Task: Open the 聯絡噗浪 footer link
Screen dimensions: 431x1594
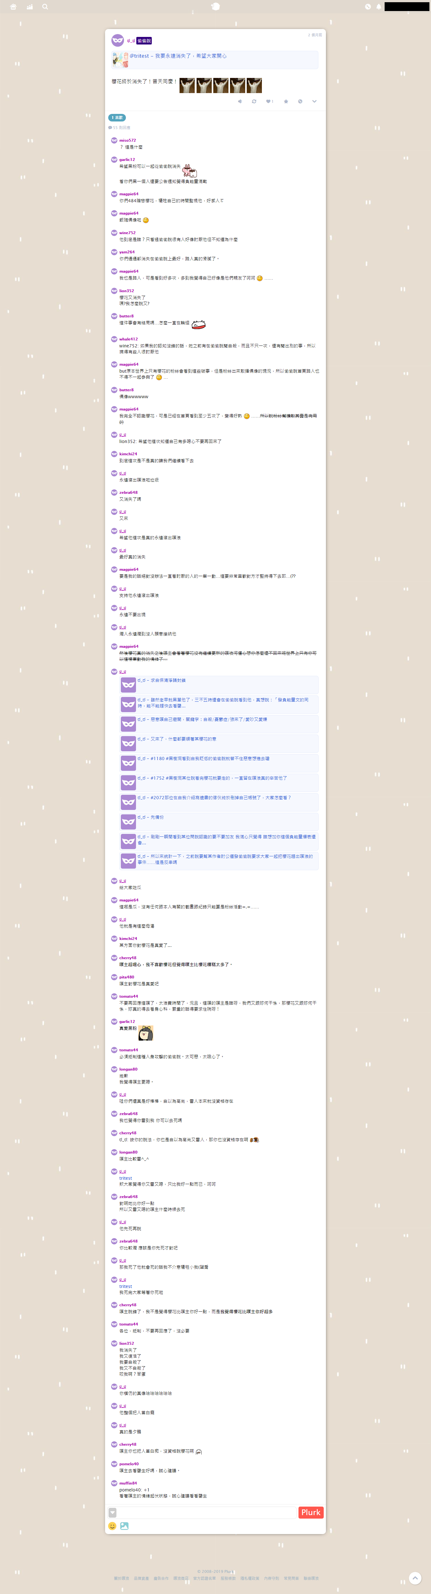Action: pyautogui.click(x=311, y=1579)
